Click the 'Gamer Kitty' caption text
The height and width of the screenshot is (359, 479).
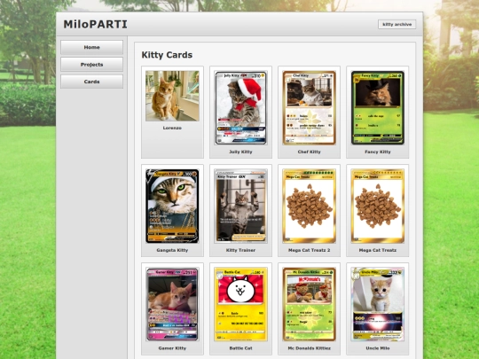pos(172,348)
